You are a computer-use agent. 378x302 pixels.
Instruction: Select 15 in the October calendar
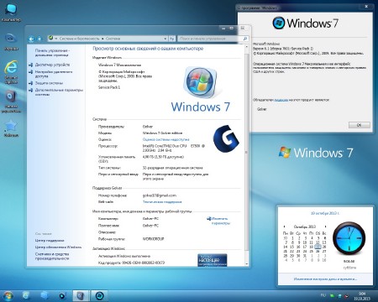click(291, 247)
